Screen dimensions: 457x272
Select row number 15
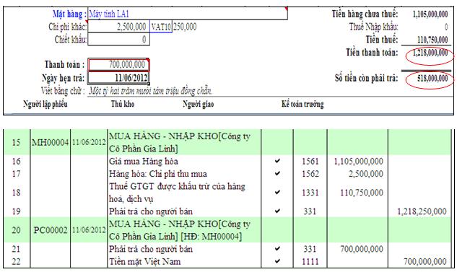tap(16, 142)
